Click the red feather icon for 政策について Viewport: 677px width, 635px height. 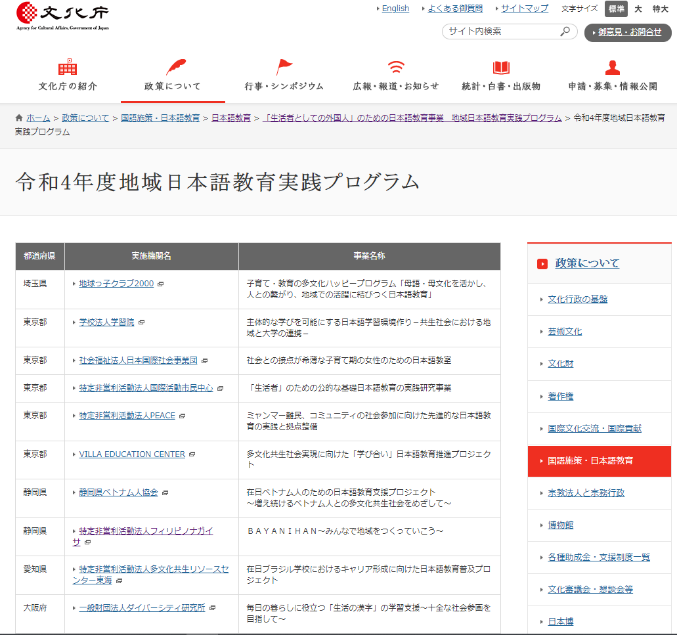point(175,67)
